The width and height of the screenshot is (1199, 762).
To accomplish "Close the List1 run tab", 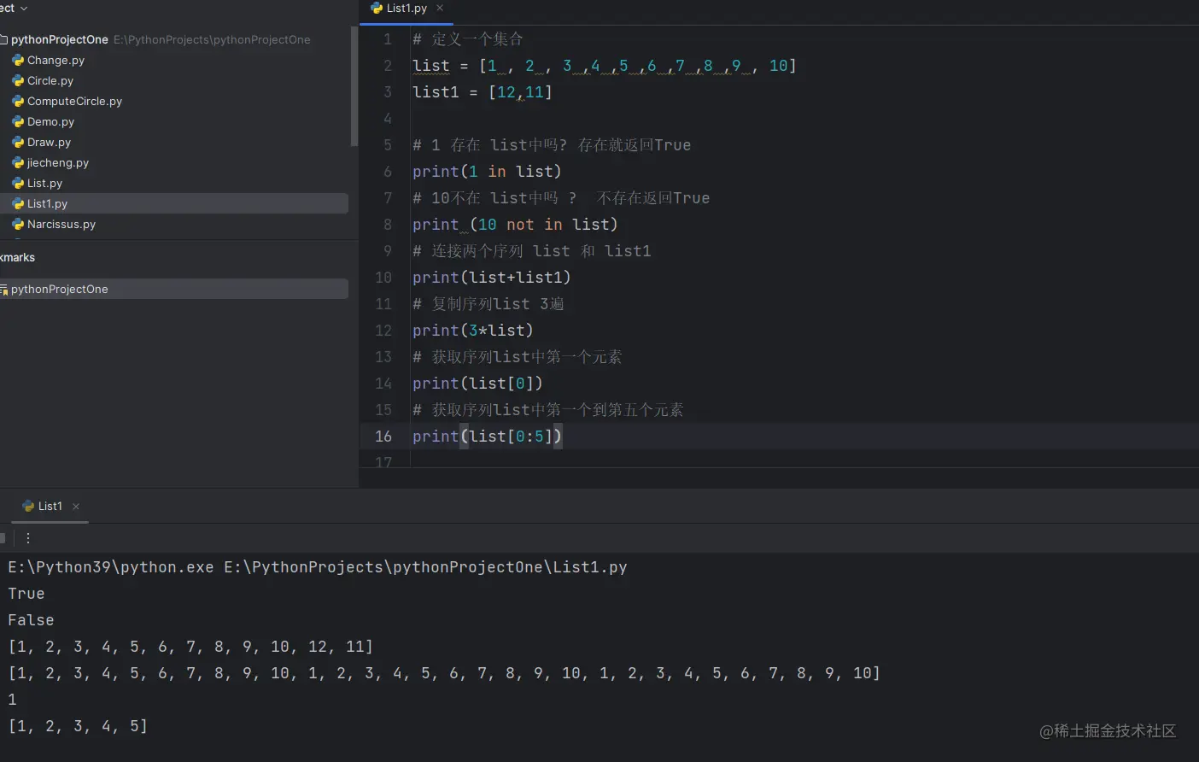I will pos(76,507).
